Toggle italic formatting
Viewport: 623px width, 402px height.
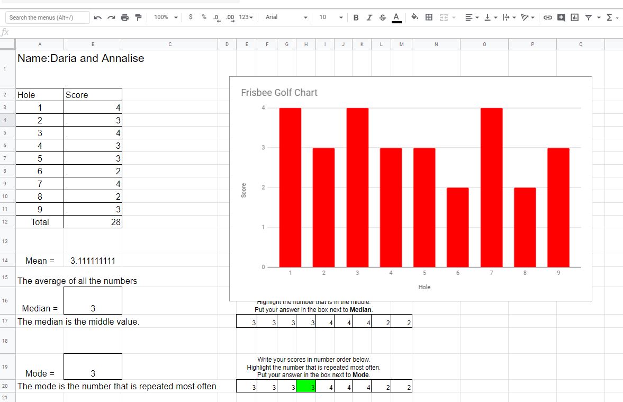(369, 17)
